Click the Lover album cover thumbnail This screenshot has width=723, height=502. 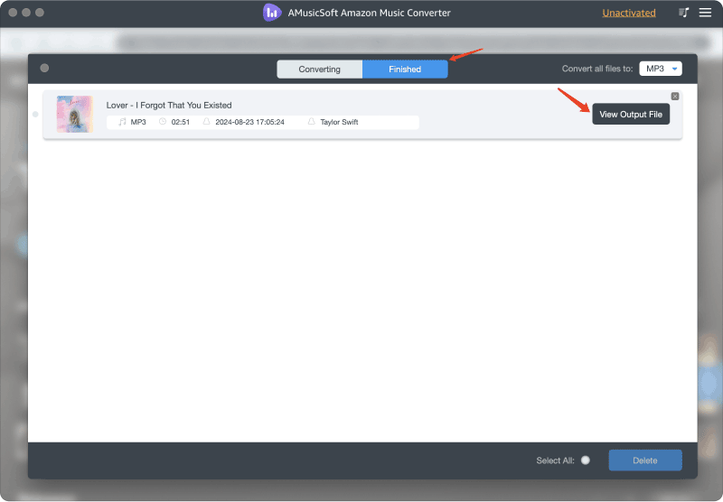click(75, 115)
